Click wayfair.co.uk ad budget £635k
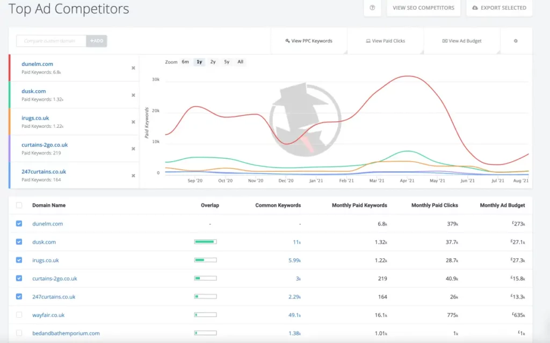 (x=518, y=315)
